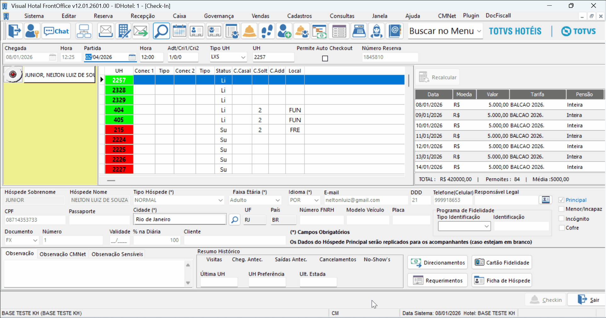The image size is (606, 318).
Task: Select the red UH 215 cell
Action: [119, 130]
